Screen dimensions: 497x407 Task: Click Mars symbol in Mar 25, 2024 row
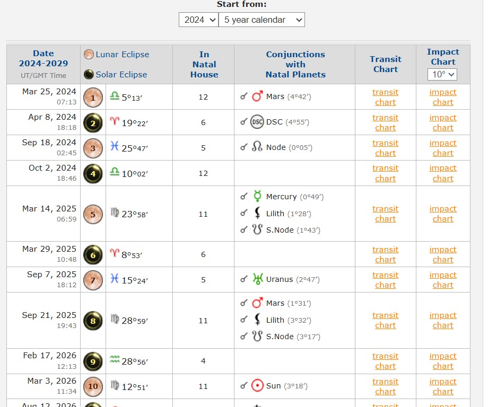(x=257, y=96)
